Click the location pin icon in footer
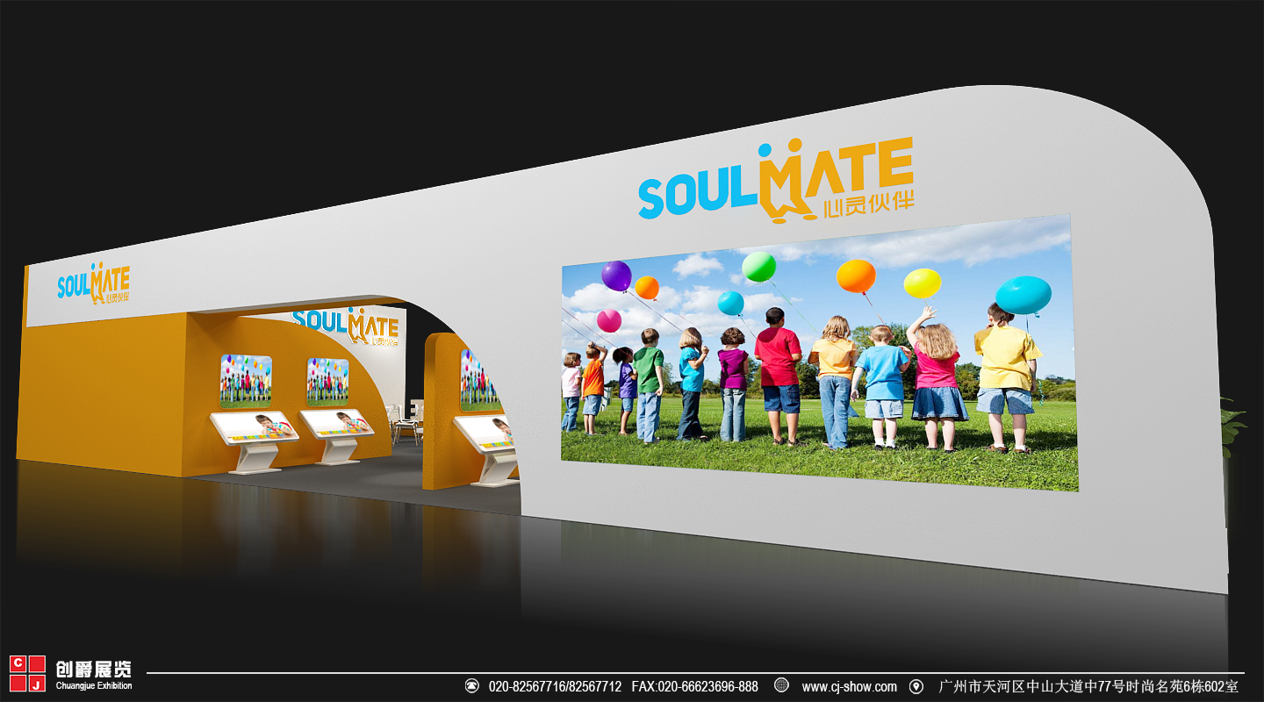 [916, 686]
